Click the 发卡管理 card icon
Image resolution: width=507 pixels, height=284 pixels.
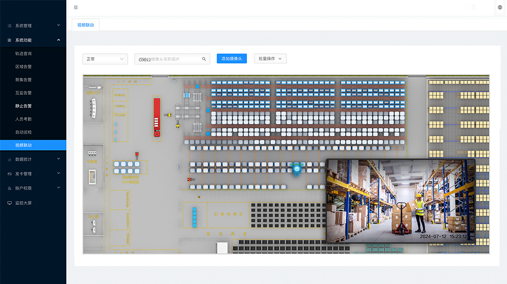pos(9,174)
